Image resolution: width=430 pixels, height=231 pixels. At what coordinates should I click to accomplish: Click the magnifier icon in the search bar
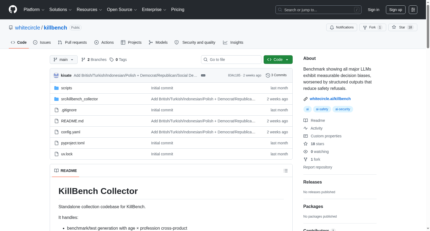280,10
